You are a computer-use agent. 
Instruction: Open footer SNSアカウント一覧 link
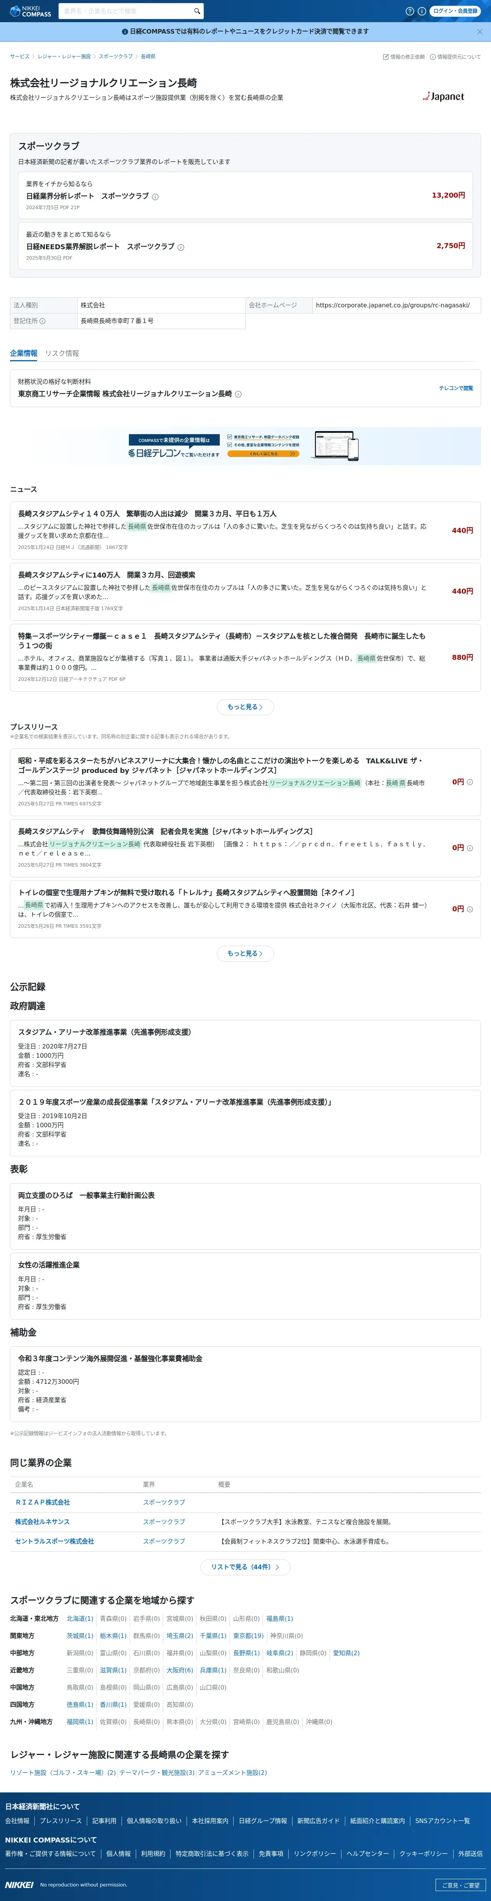[442, 1821]
